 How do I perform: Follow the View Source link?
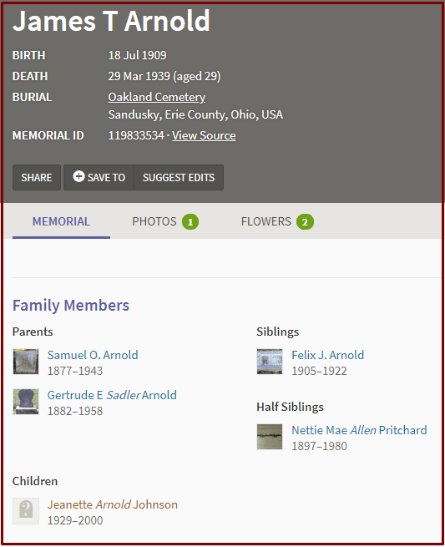204,135
